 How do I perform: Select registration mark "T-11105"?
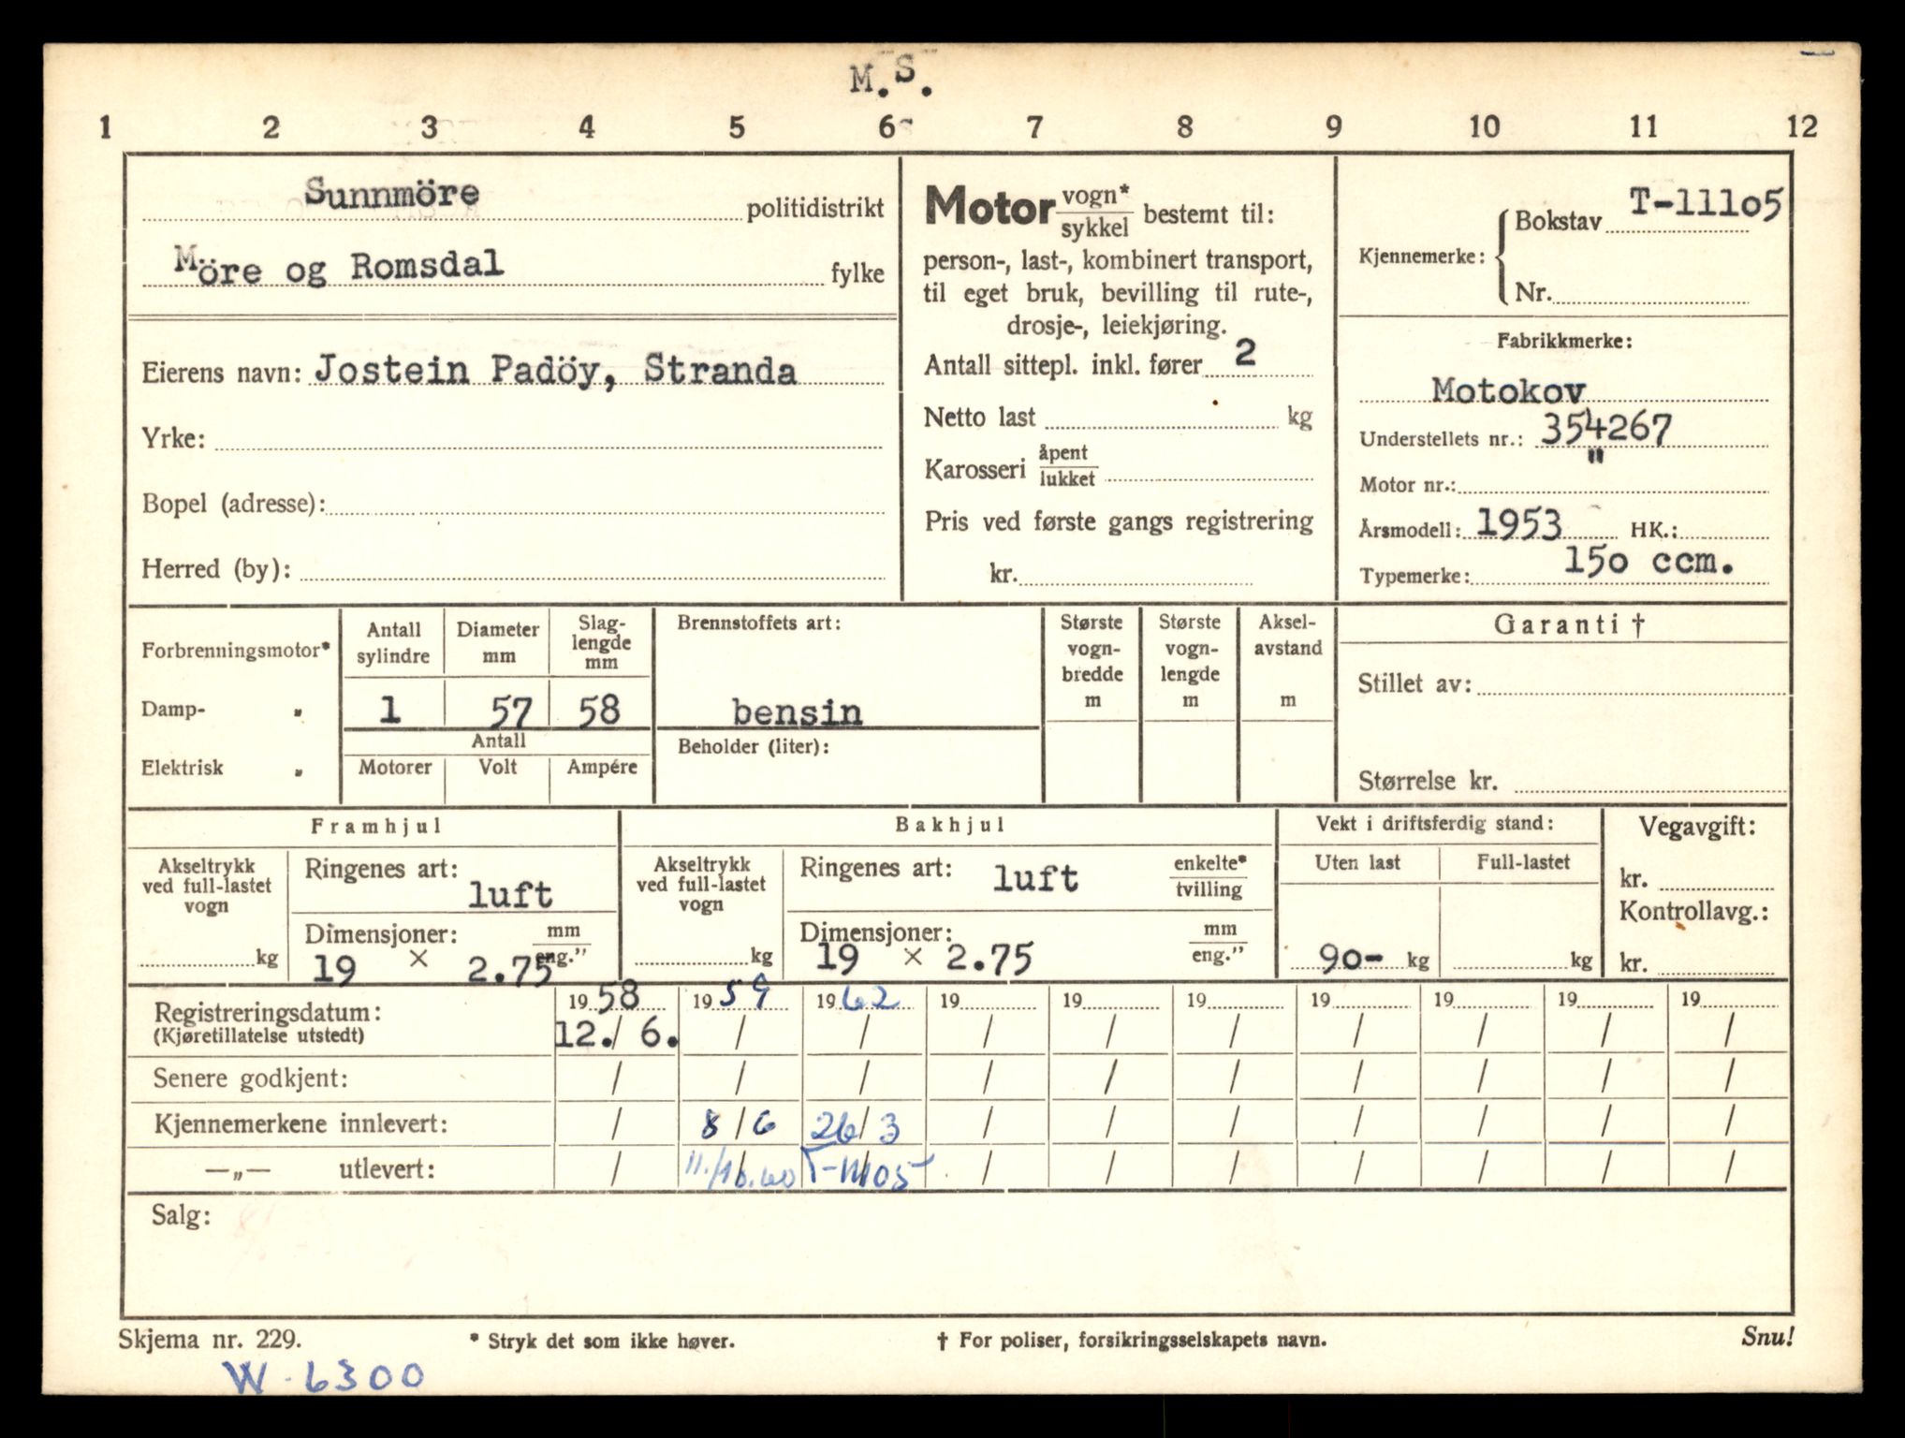pyautogui.click(x=1705, y=203)
